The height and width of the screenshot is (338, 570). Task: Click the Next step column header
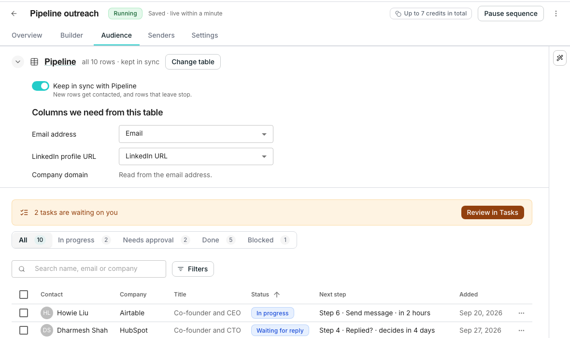coord(333,295)
